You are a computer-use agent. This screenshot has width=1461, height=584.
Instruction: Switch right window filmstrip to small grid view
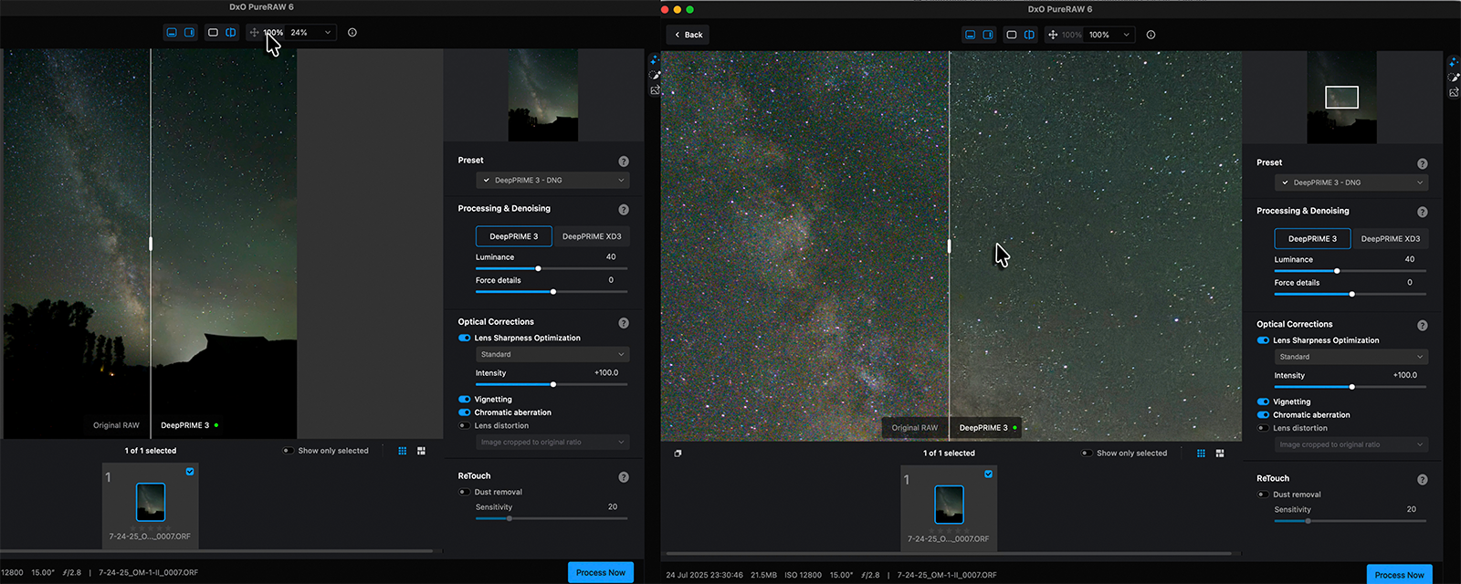click(x=1201, y=454)
